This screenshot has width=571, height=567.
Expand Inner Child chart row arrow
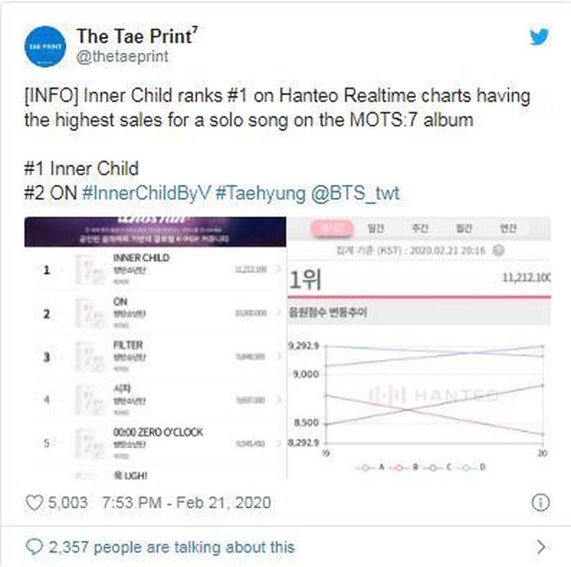(x=279, y=269)
